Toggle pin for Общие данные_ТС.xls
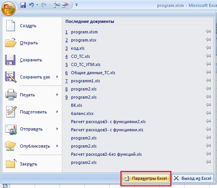 [208, 72]
